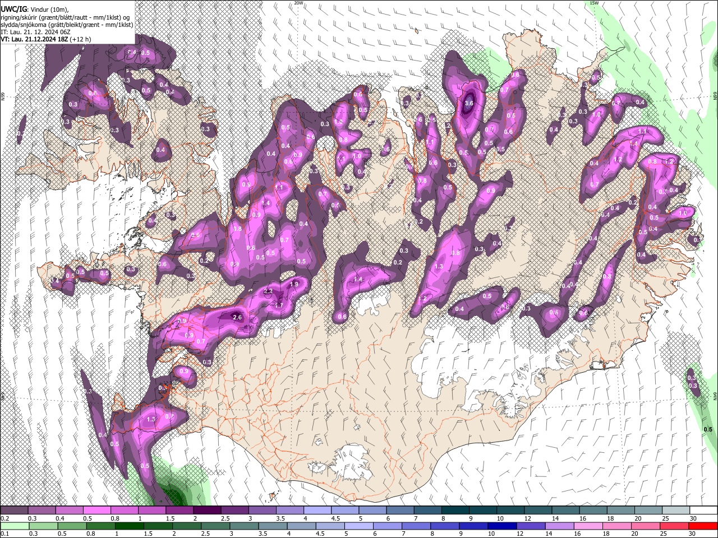Viewport: 718px width, 538px height.
Task: Click the 3.6 precipitation value on the map
Action: point(470,103)
